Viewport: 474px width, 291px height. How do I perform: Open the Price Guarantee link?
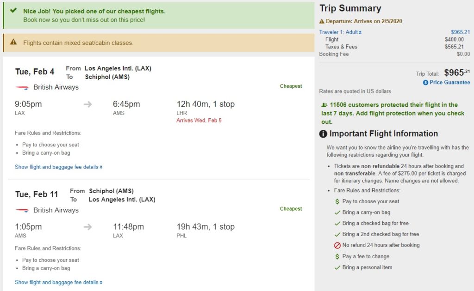(x=449, y=82)
